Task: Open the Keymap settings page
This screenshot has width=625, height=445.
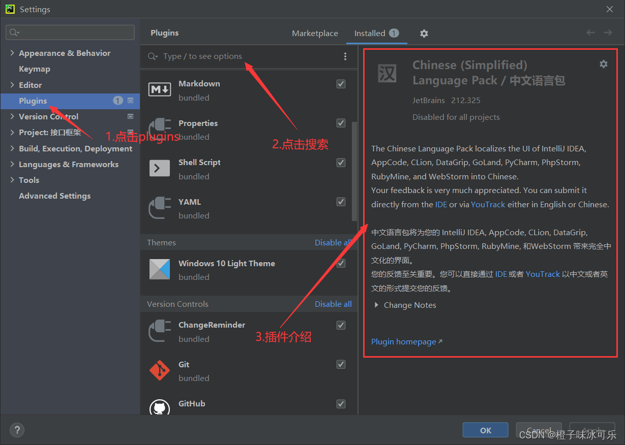Action: coord(35,69)
